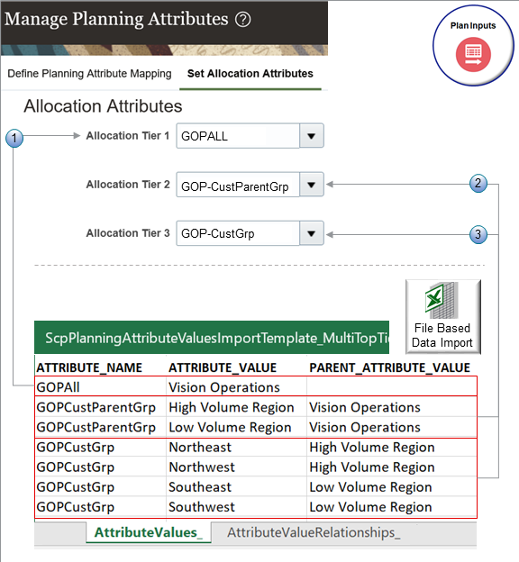Select PARENT_ATTRIBUTE_VALUE column header

[390, 367]
